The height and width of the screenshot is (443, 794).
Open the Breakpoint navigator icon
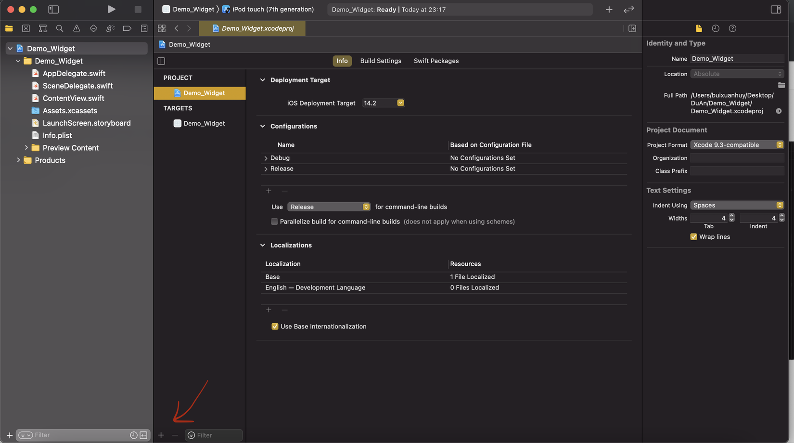click(x=127, y=28)
